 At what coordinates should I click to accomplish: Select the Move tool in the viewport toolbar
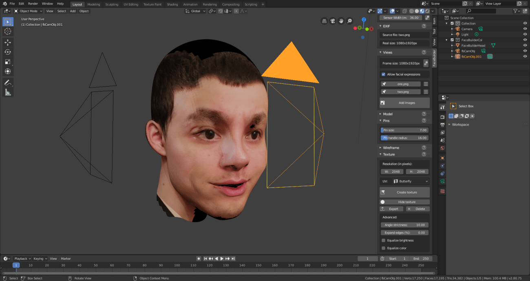8,42
